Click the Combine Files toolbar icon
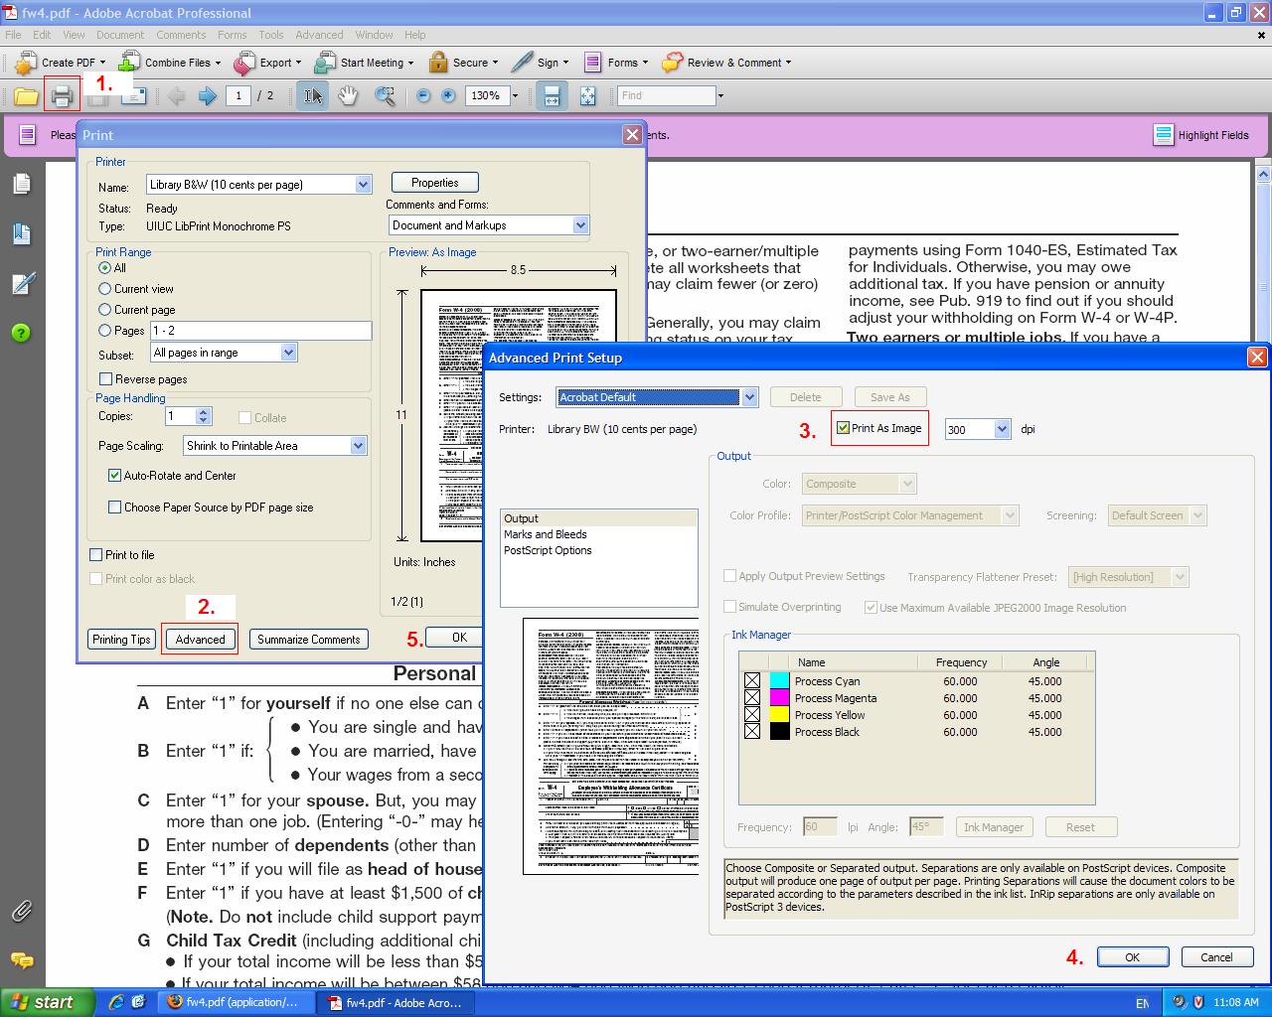The width and height of the screenshot is (1272, 1017). click(x=129, y=63)
